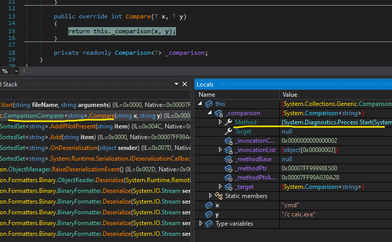Image resolution: width=392 pixels, height=242 pixels.
Task: Expand the Method property node
Action: click(221, 122)
